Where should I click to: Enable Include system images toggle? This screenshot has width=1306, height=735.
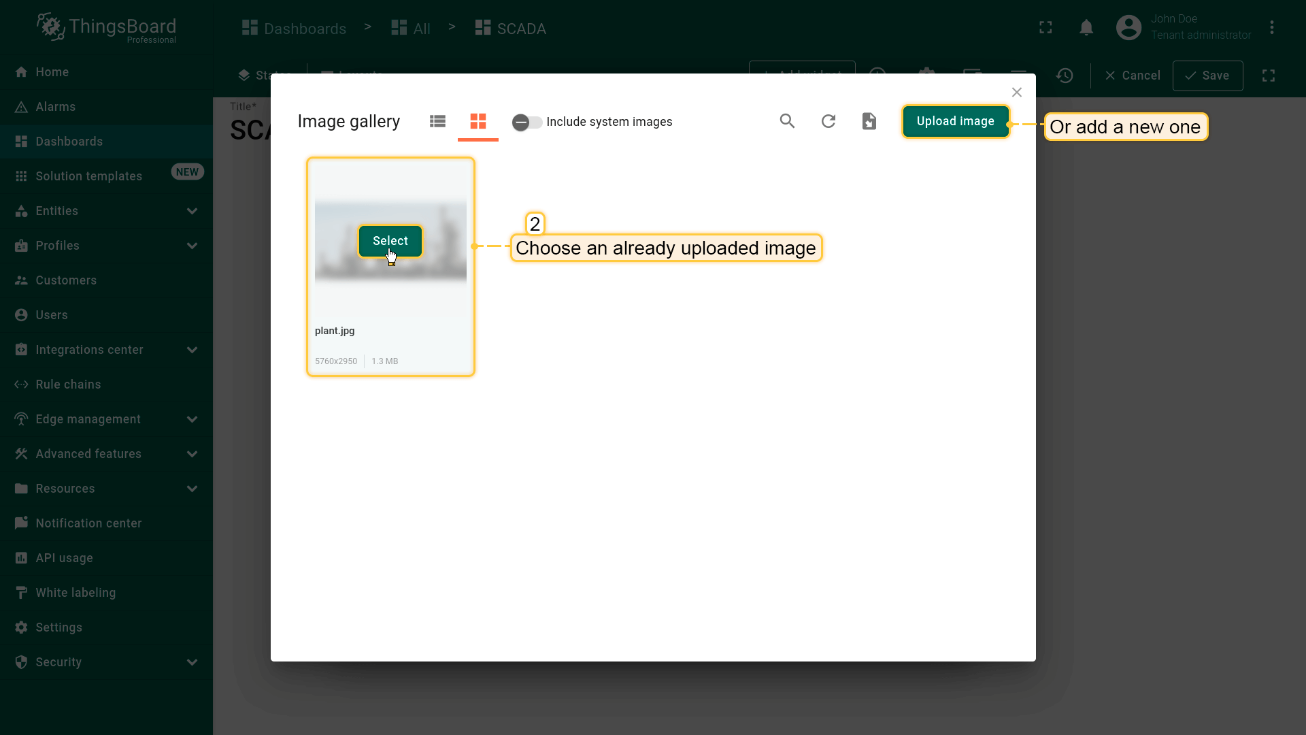[x=527, y=122]
